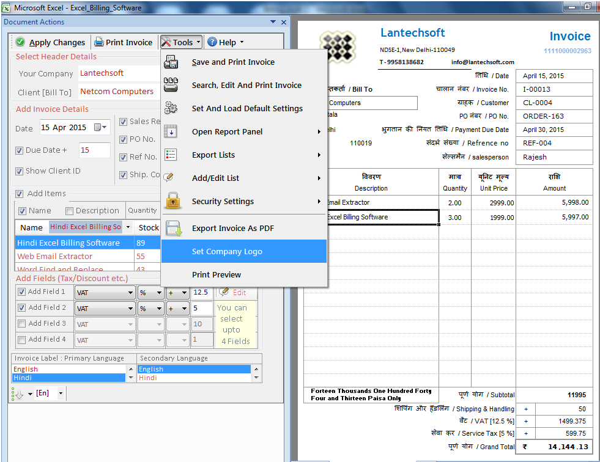Click the pencil icon for Add/Edit List
Image resolution: width=600 pixels, height=462 pixels.
coord(169,177)
